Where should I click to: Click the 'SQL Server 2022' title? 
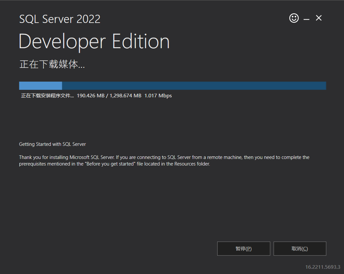[x=60, y=19]
